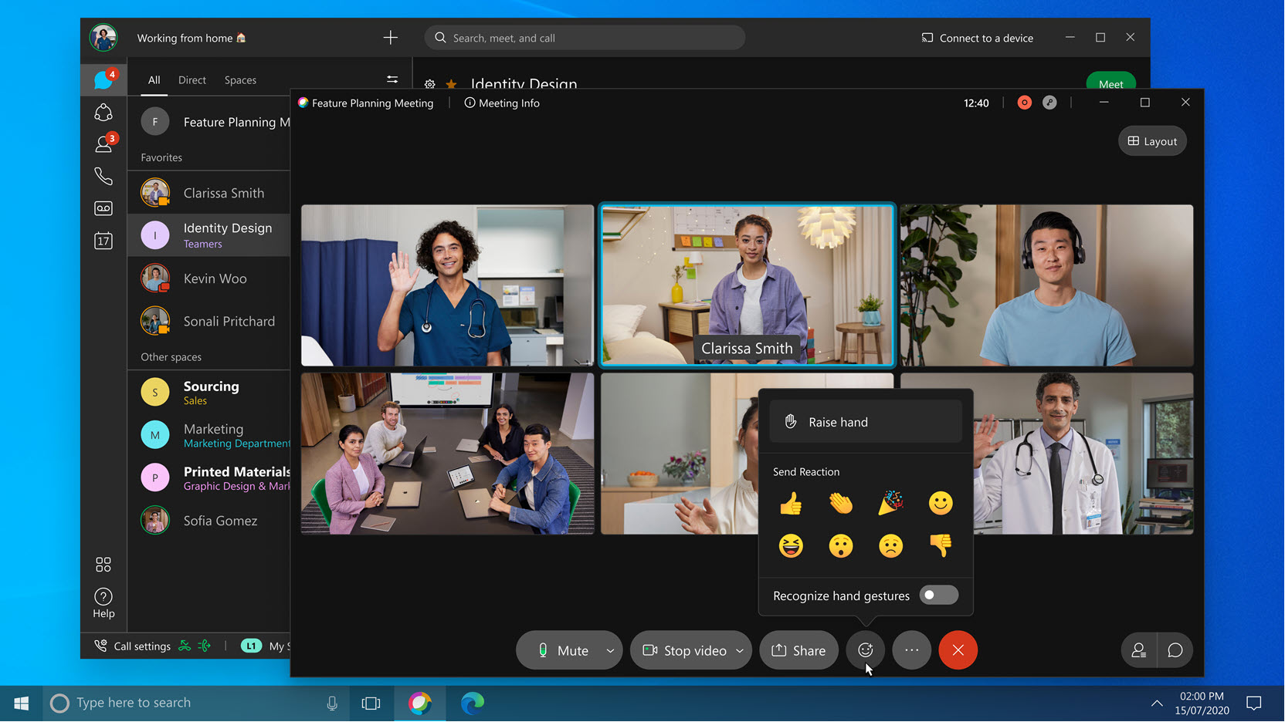The image size is (1285, 722).
Task: Switch to the All tab
Action: pyautogui.click(x=154, y=80)
